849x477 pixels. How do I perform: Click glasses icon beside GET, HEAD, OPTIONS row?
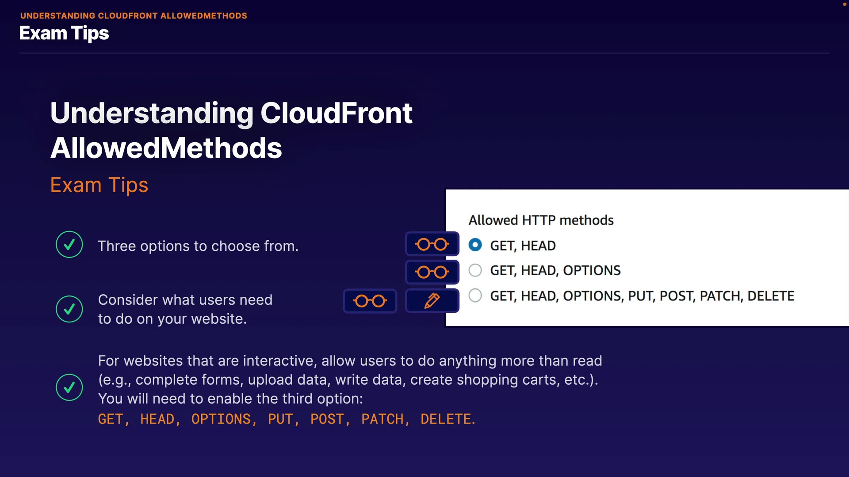[432, 272]
